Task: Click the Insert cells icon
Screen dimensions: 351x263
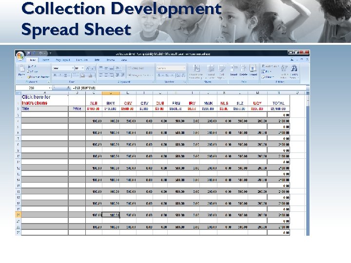Action: pyautogui.click(x=234, y=68)
